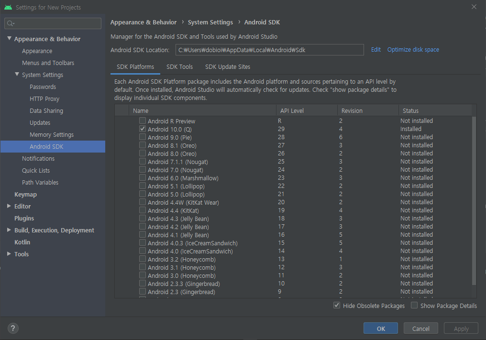Expand the Editor tree node
Viewport: 486px width, 340px height.
[x=9, y=206]
